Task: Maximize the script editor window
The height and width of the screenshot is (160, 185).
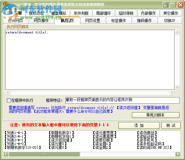Action: (x=173, y=5)
